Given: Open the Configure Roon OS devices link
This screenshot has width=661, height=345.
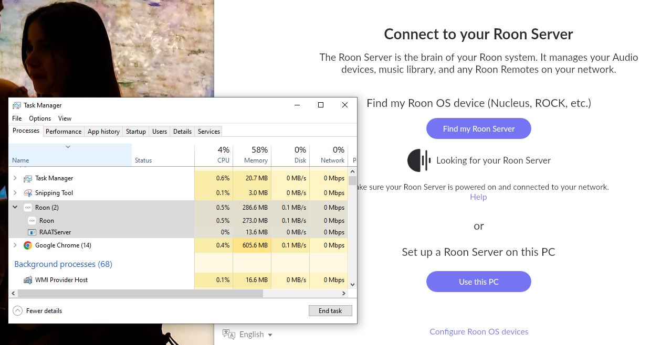Looking at the screenshot, I should point(479,331).
